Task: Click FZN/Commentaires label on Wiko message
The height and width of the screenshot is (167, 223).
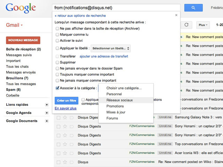Action: pos(142,162)
